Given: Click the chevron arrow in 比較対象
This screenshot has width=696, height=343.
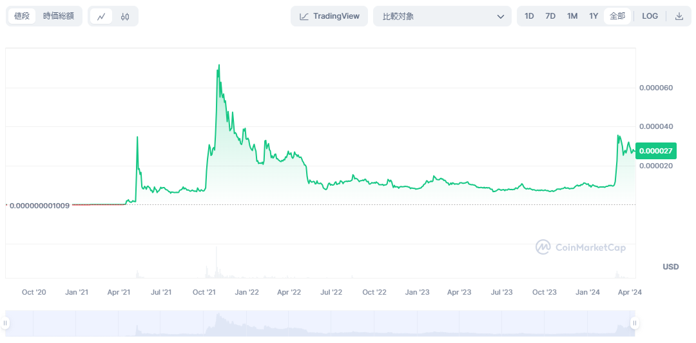Looking at the screenshot, I should coord(501,16).
